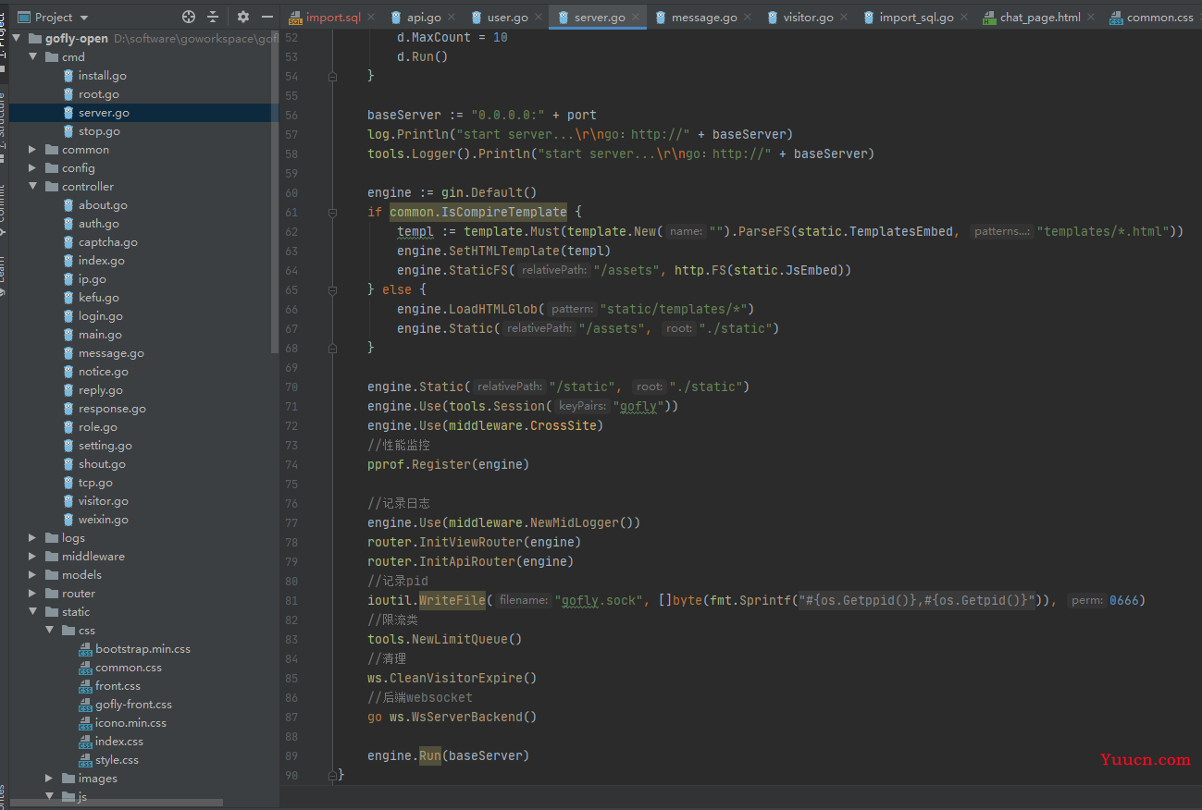Click Go file icon beside about.go
This screenshot has height=810, width=1202.
point(68,205)
